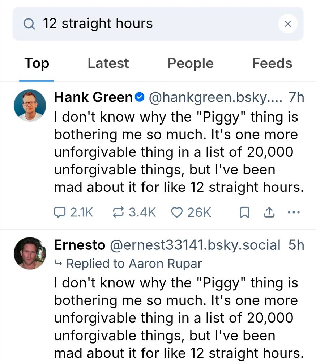
Task: Clear the search field with X
Action: point(288,24)
